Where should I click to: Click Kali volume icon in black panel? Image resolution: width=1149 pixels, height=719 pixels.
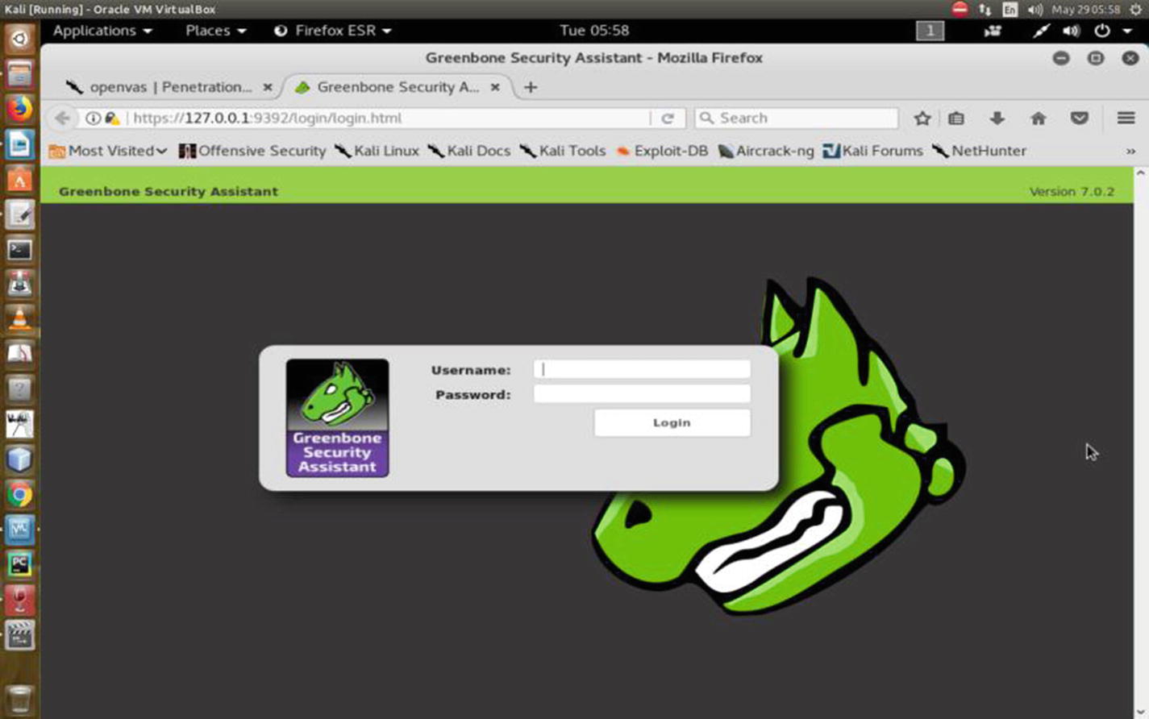1071,31
